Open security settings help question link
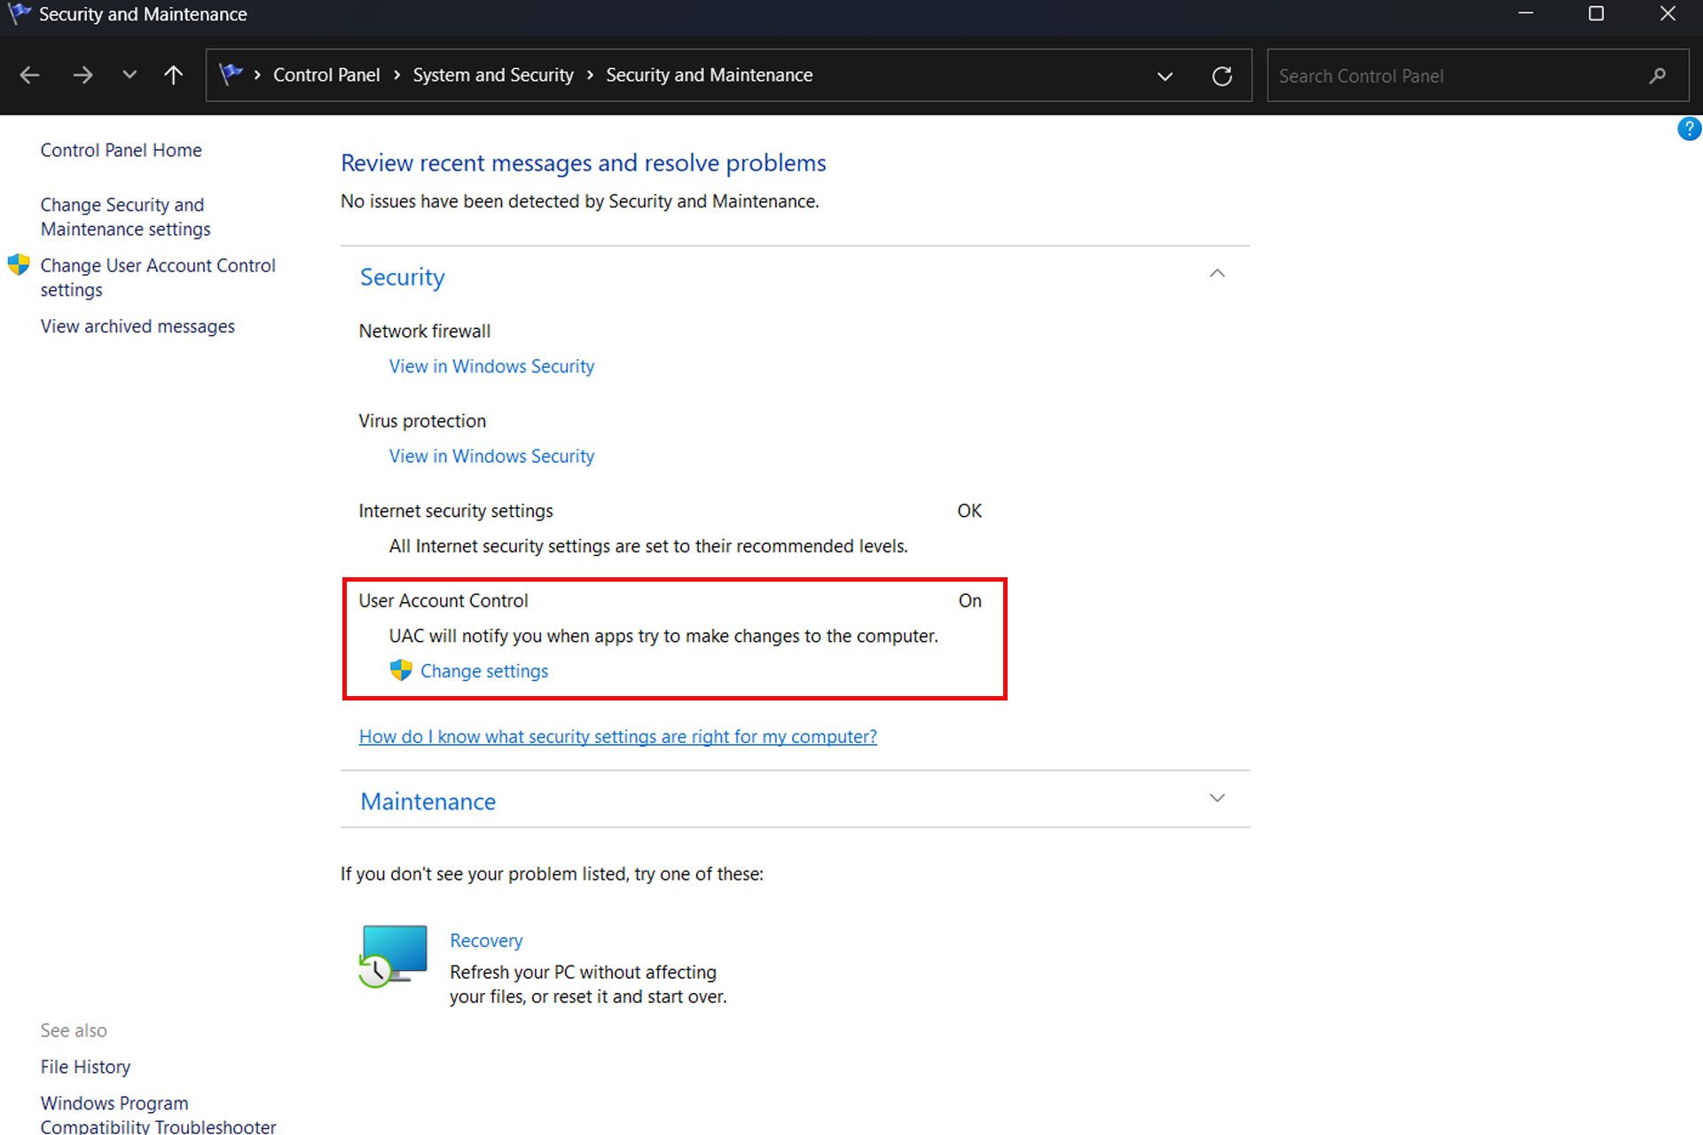Screen dimensions: 1703x1135 (x=617, y=737)
